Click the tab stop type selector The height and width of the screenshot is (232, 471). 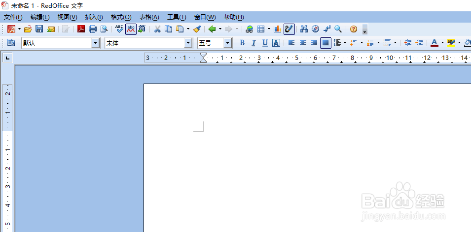pos(7,58)
